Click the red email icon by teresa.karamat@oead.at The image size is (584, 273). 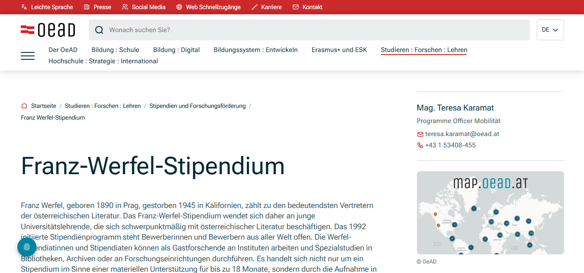[420, 134]
